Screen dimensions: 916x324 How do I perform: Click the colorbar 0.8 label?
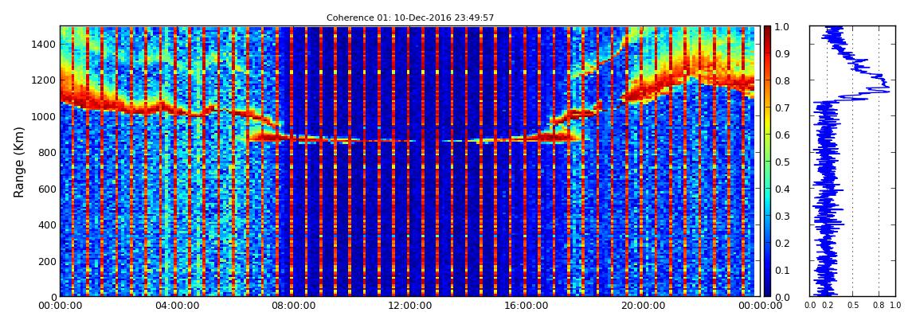coord(782,81)
